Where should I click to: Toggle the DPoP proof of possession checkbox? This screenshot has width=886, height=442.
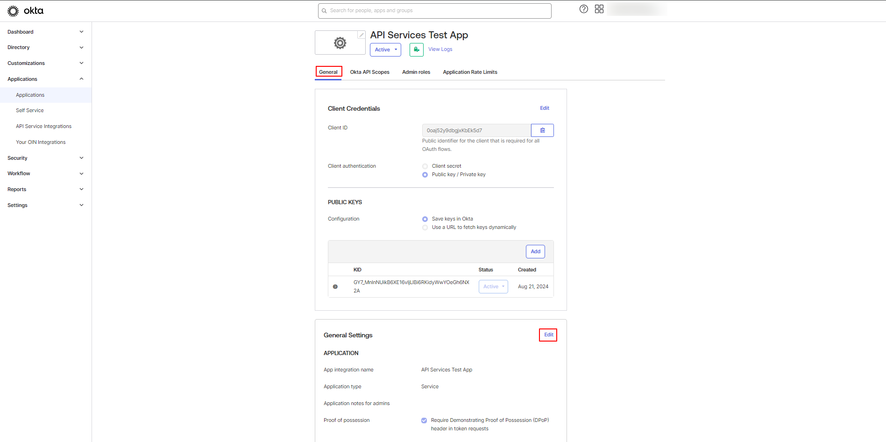coord(424,421)
